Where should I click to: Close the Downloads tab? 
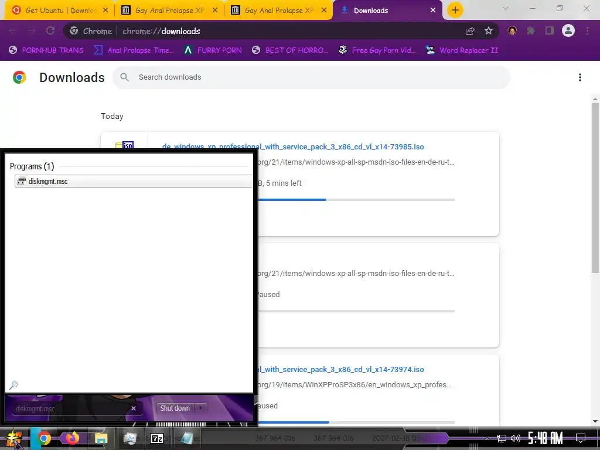tap(433, 11)
